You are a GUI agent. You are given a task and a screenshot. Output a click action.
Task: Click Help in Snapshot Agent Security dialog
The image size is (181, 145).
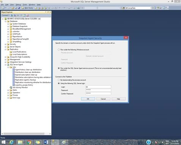point(118,99)
